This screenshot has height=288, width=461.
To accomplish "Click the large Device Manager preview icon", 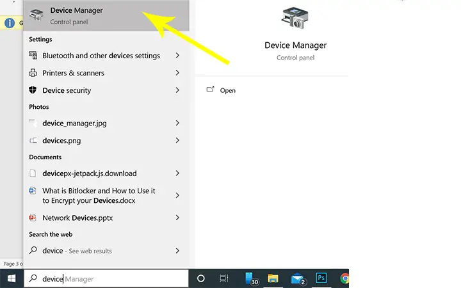I will 295,18.
